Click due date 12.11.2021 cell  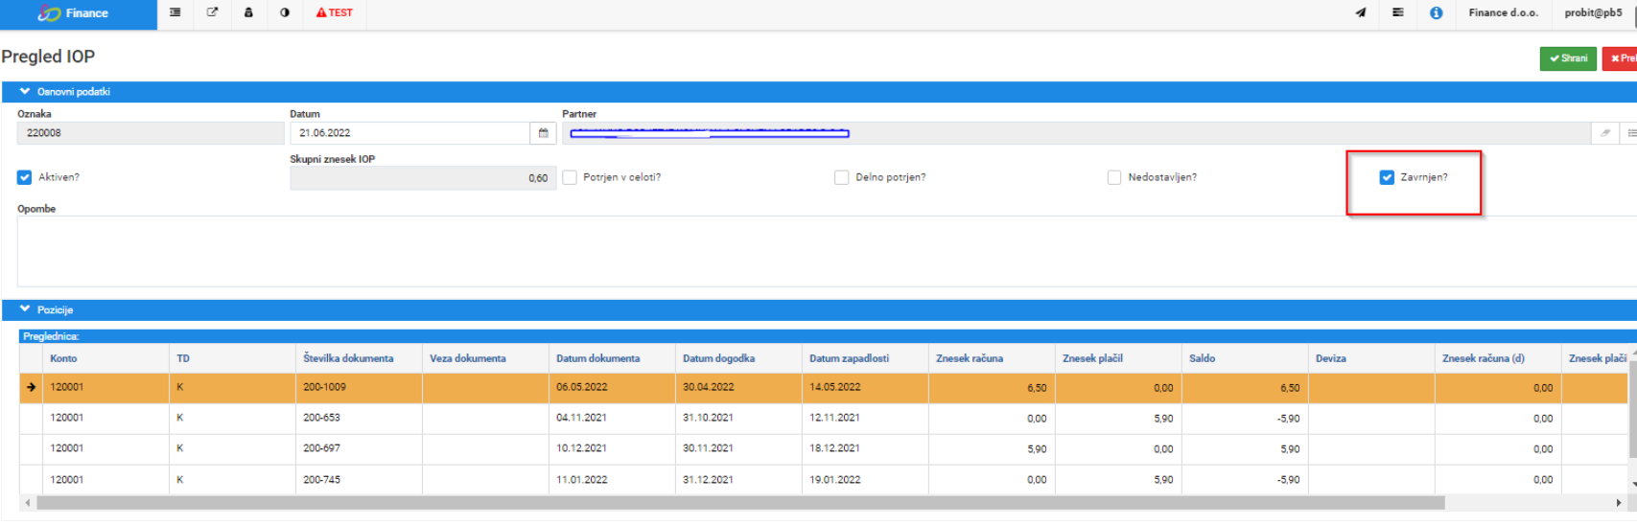tap(865, 418)
